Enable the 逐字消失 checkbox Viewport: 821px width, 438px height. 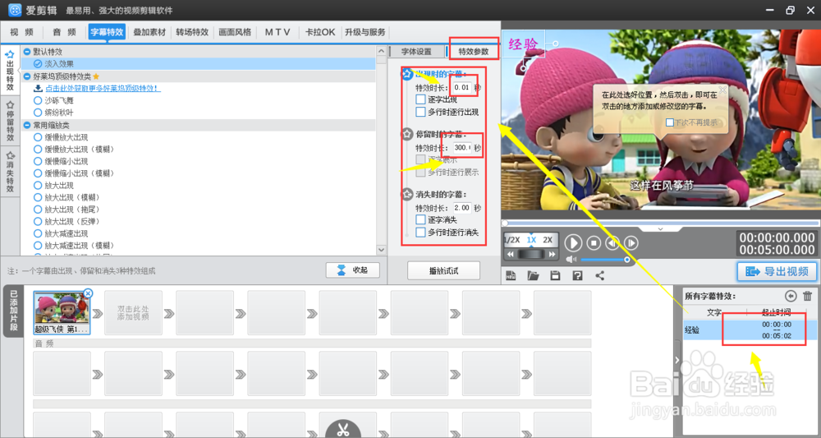420,219
